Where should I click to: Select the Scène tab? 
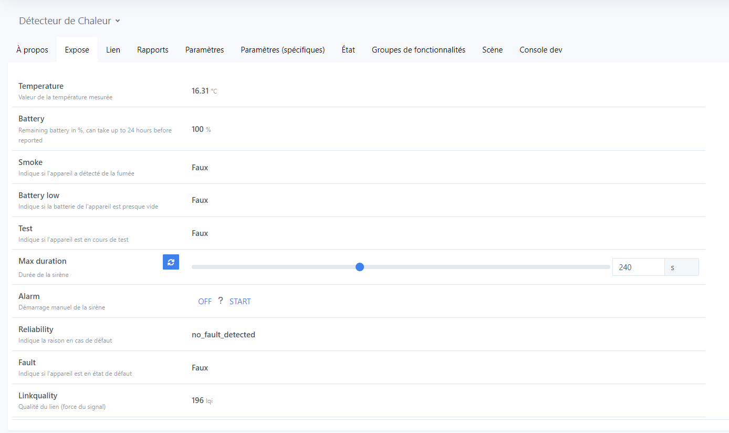pos(492,50)
